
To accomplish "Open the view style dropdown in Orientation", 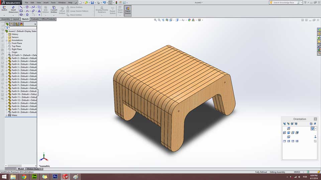I will click(x=316, y=129).
